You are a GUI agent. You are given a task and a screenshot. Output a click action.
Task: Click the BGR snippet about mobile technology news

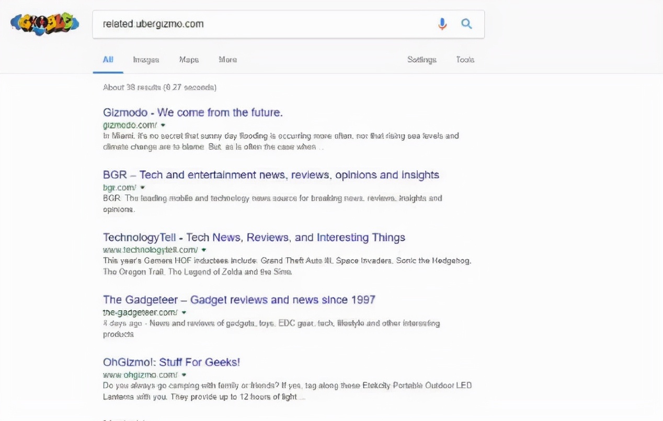click(272, 204)
